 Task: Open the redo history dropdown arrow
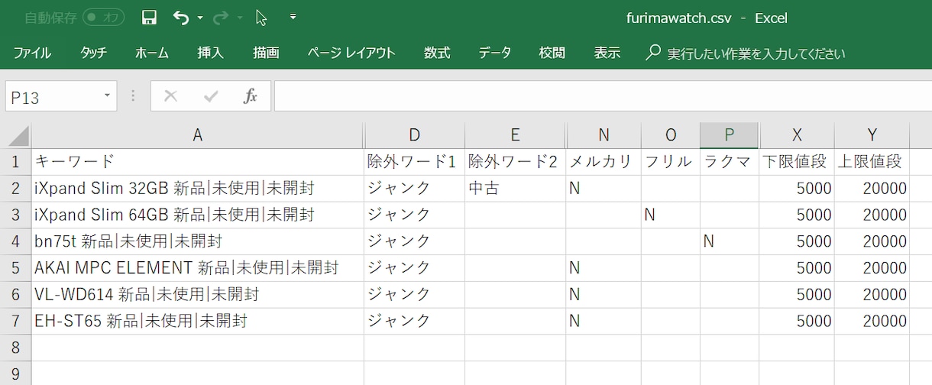click(240, 18)
